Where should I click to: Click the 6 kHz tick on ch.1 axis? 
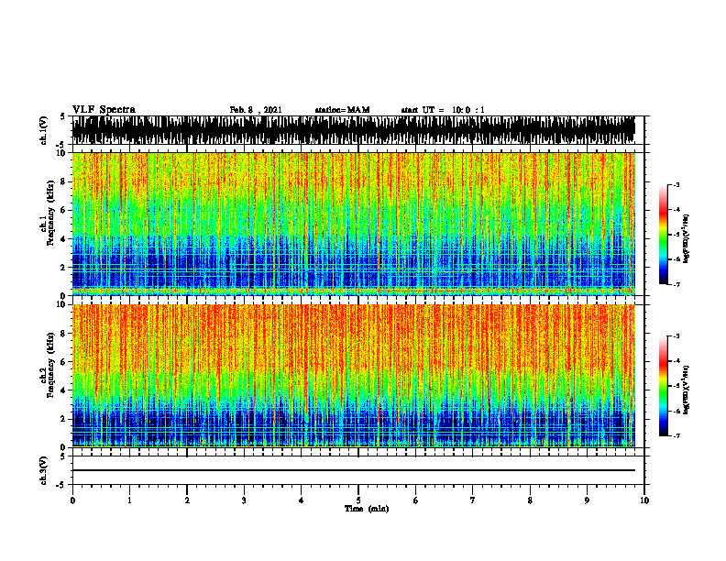[x=63, y=210]
